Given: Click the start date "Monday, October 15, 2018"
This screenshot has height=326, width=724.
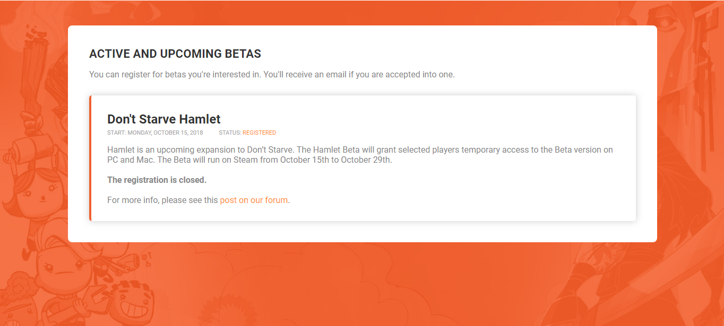Looking at the screenshot, I should click(x=165, y=133).
